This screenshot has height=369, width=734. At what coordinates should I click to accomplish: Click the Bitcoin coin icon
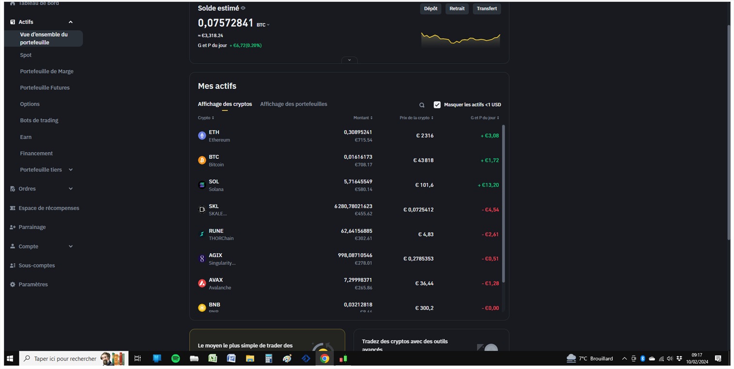[x=202, y=160]
